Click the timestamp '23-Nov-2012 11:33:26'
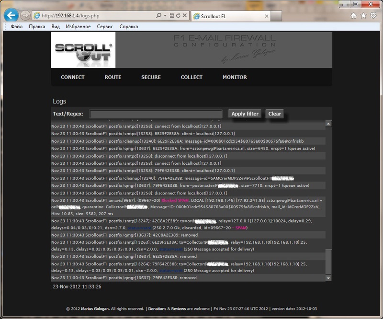This screenshot has width=383, height=319. (77, 287)
